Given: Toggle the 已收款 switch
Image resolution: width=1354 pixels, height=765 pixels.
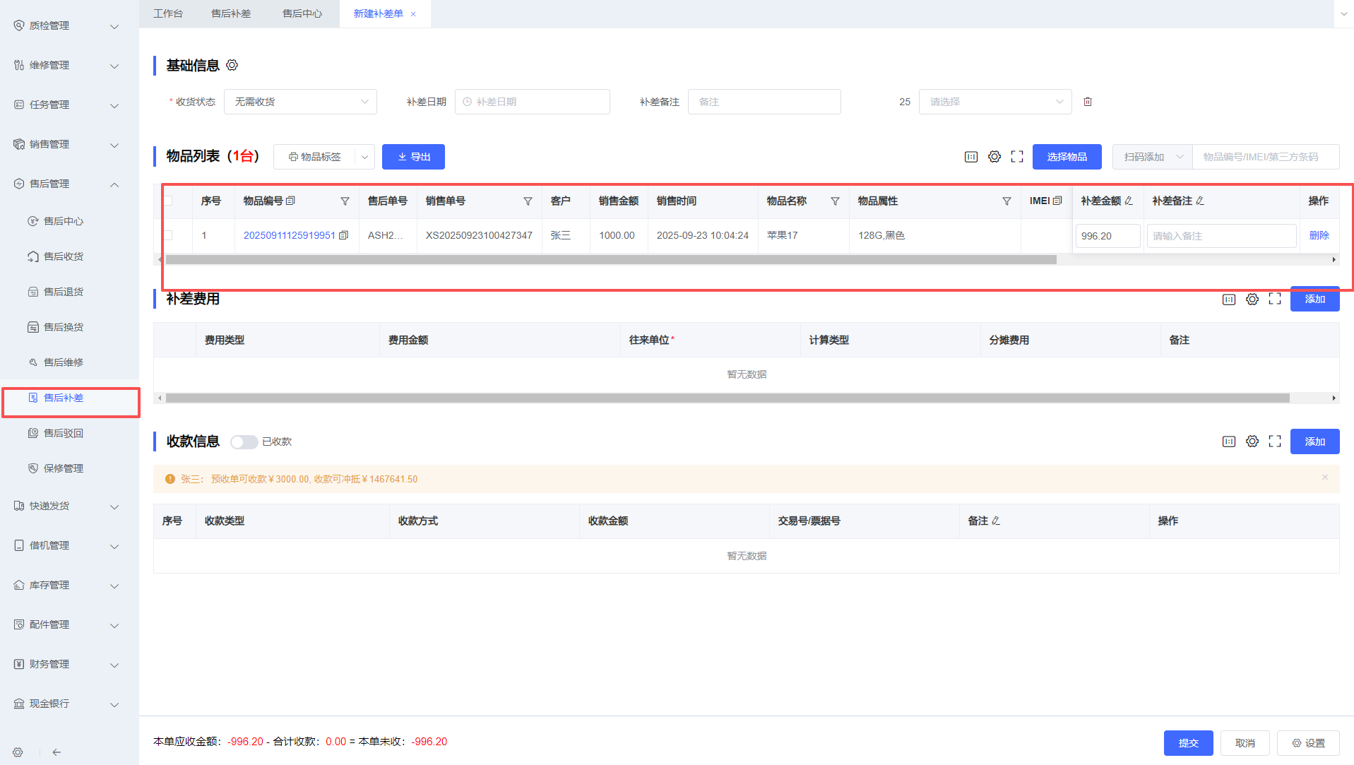Looking at the screenshot, I should [x=244, y=441].
